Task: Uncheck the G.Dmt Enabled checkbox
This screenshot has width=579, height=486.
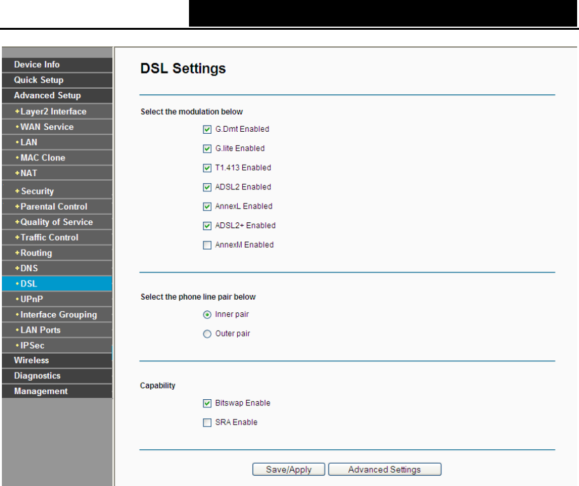Action: pos(207,129)
